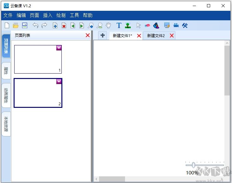Switch to the 新建文件2 tab

156,36
